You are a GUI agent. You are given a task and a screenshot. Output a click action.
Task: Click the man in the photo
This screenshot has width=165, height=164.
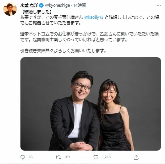[74, 111]
